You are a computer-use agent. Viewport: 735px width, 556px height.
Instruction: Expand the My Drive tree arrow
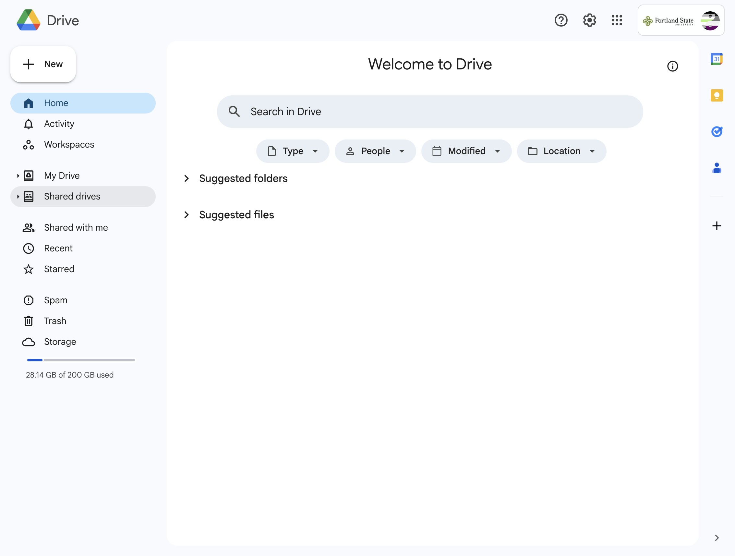coord(18,175)
